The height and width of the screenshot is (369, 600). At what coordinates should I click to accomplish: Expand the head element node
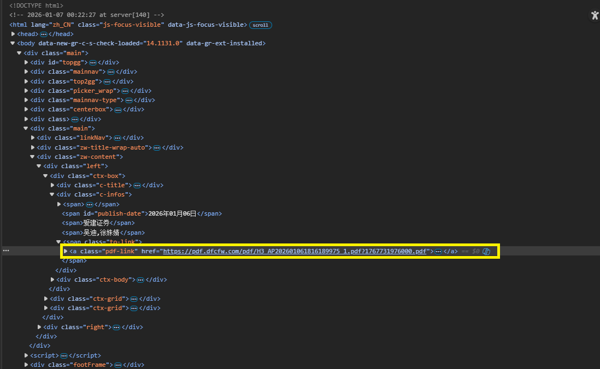[13, 34]
